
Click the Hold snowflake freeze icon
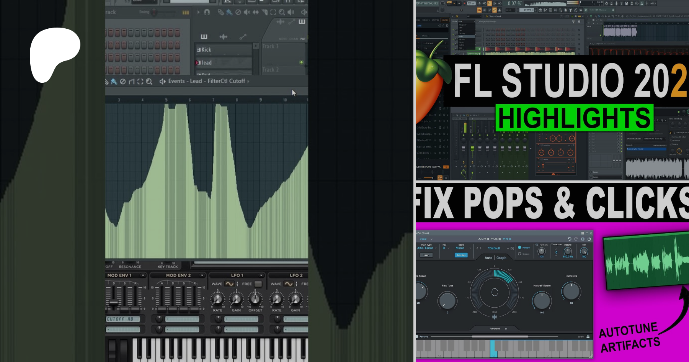coord(494,317)
